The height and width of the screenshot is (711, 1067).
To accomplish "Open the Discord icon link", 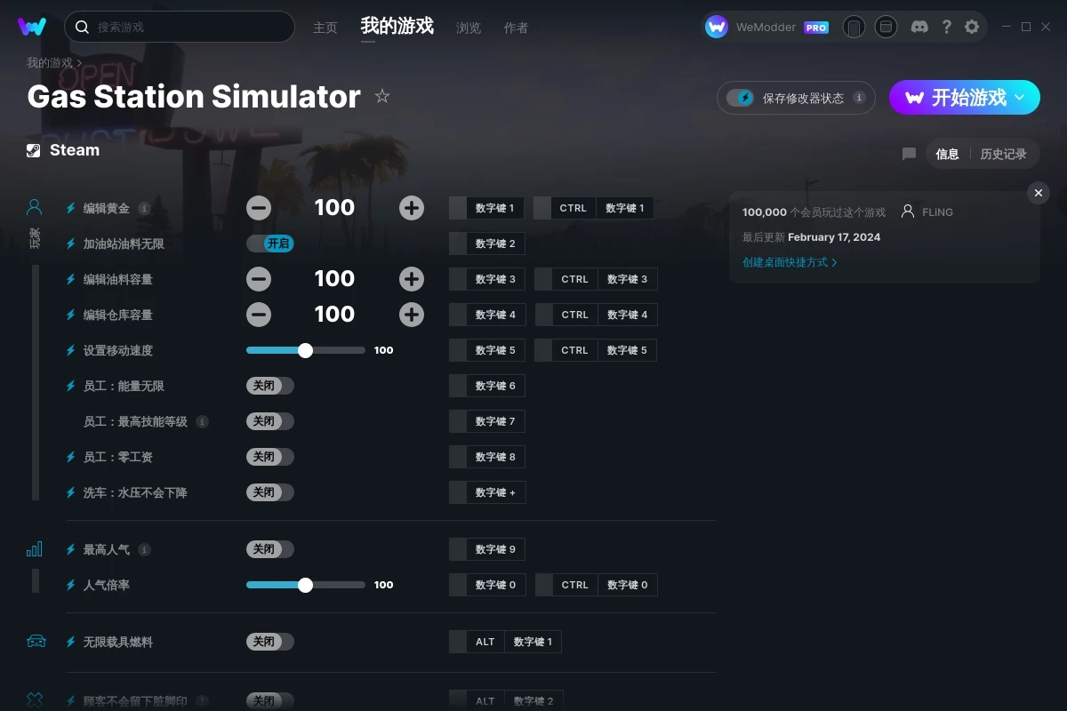I will pyautogui.click(x=920, y=27).
